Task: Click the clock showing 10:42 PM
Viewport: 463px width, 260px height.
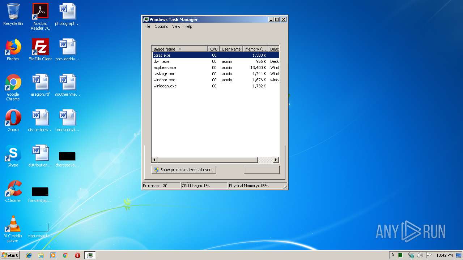Action: 444,255
